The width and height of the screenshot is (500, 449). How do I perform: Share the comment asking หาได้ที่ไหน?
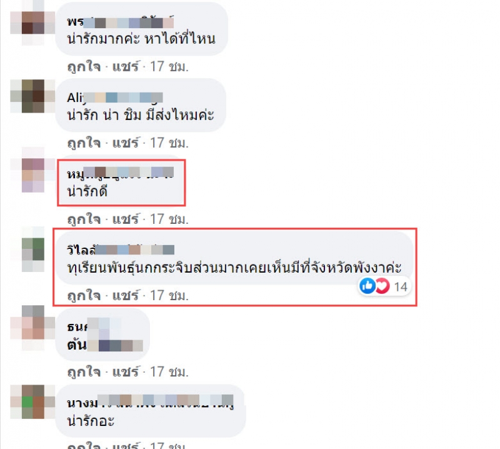click(126, 66)
